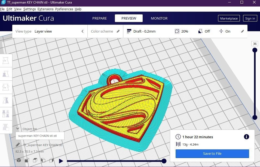Click the 1 hour 22 minutes estimate
Viewport: 260px width, 167px height.
198,137
